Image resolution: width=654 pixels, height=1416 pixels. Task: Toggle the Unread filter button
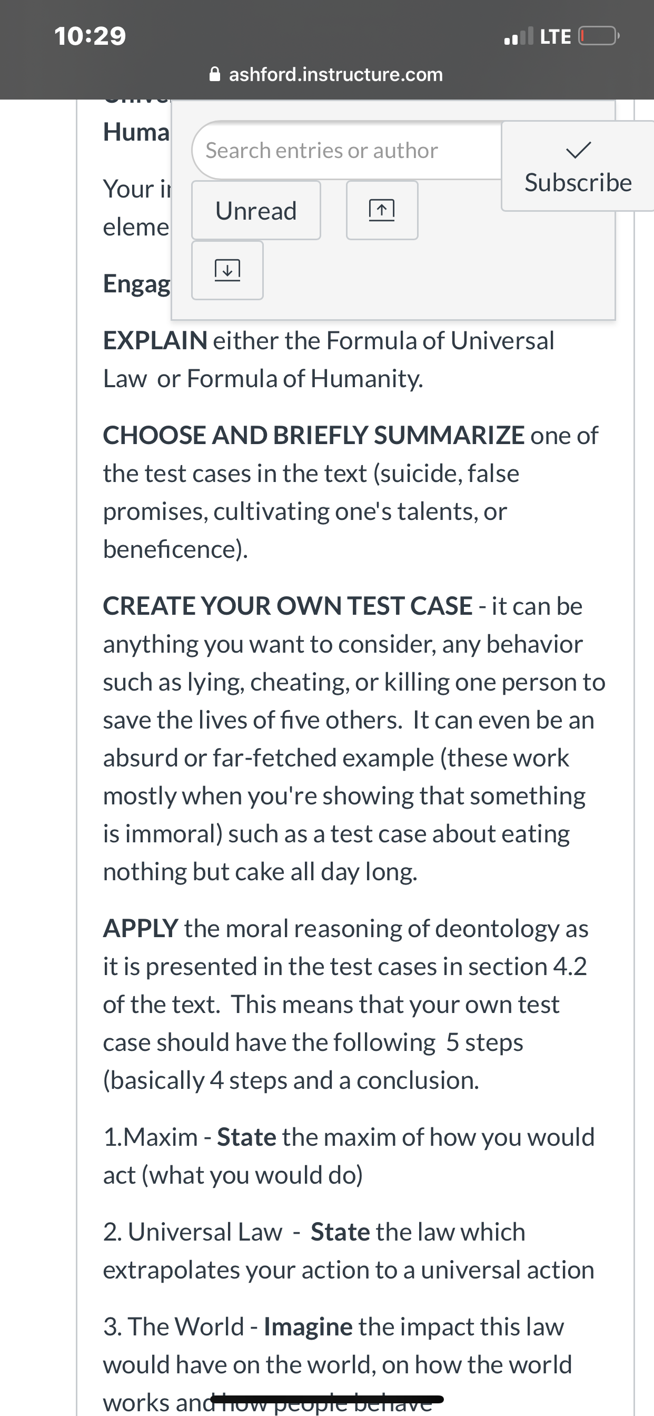[256, 210]
